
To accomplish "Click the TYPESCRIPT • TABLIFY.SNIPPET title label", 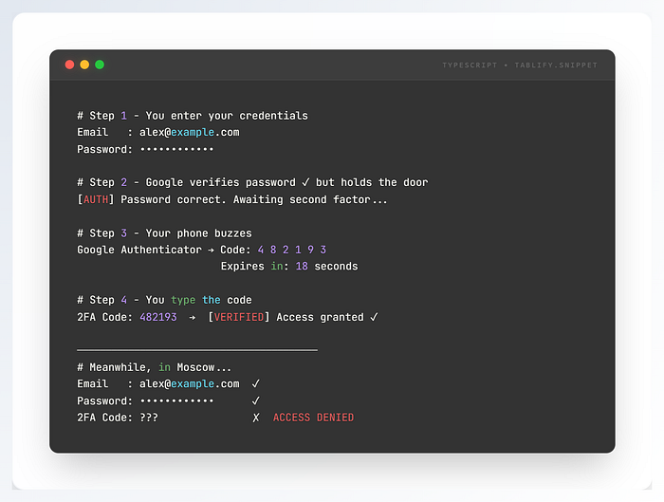I will click(520, 65).
